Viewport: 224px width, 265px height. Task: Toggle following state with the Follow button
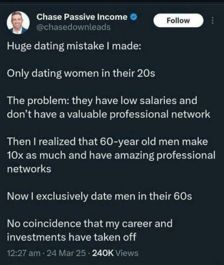pyautogui.click(x=178, y=20)
